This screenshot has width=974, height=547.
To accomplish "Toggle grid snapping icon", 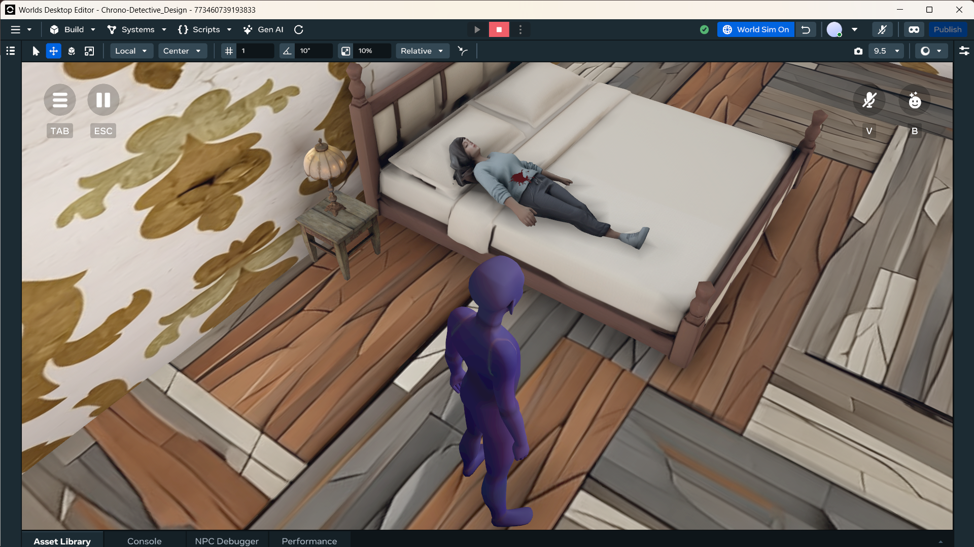I will 229,51.
